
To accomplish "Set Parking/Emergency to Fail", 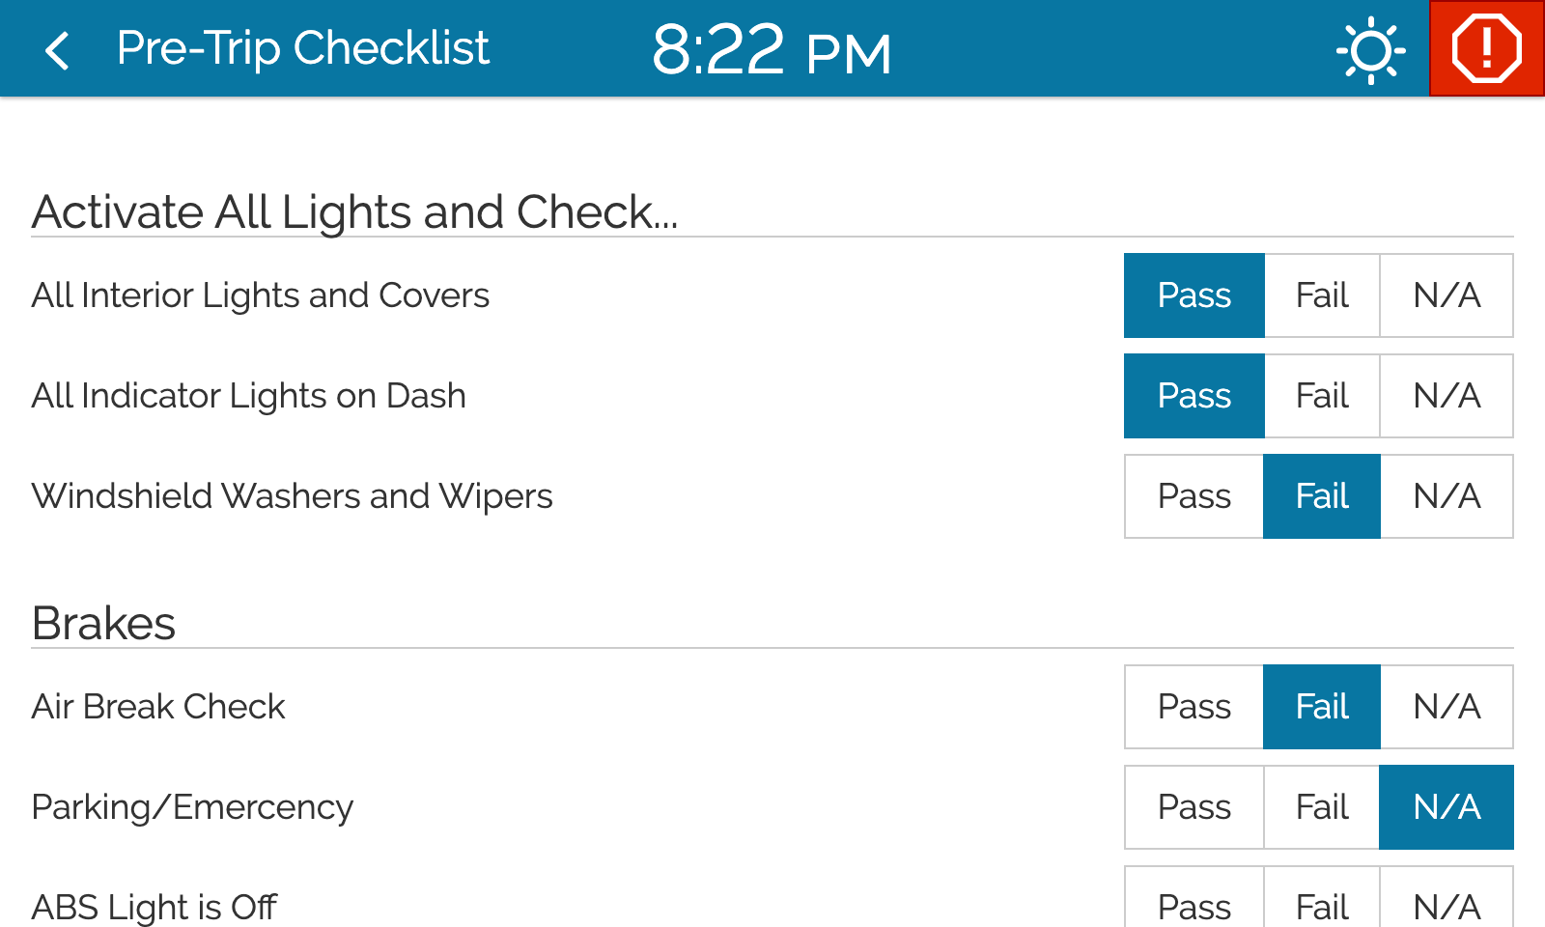I will [x=1322, y=807].
